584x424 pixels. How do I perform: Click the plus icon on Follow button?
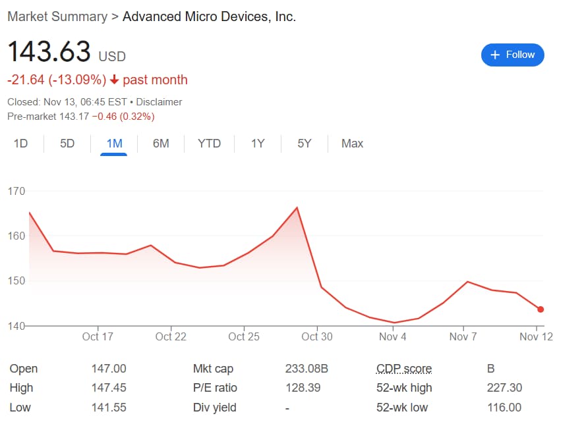pyautogui.click(x=494, y=55)
